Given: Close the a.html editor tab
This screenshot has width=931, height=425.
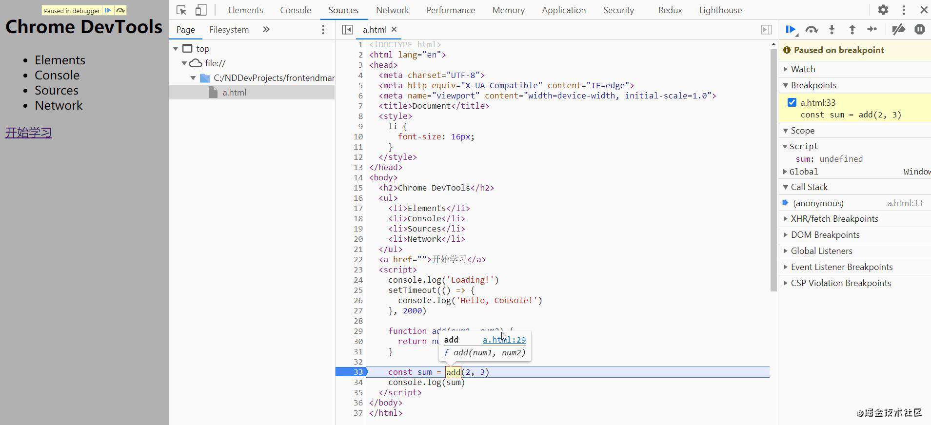Looking at the screenshot, I should tap(394, 29).
